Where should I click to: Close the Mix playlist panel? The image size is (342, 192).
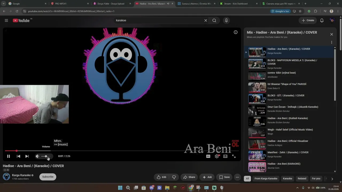click(x=332, y=34)
